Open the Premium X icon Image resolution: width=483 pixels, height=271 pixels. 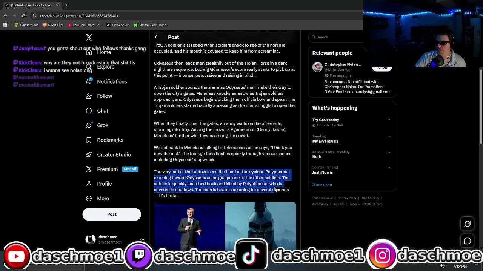89,169
